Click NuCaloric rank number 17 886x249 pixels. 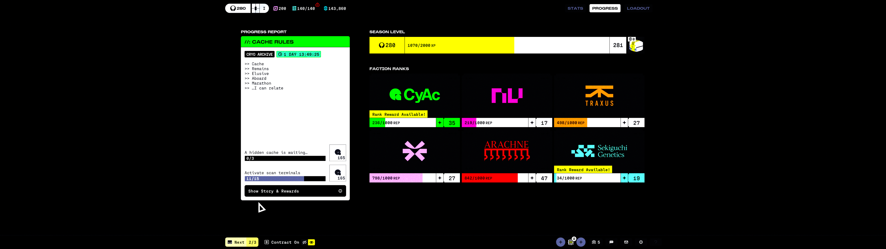(544, 123)
